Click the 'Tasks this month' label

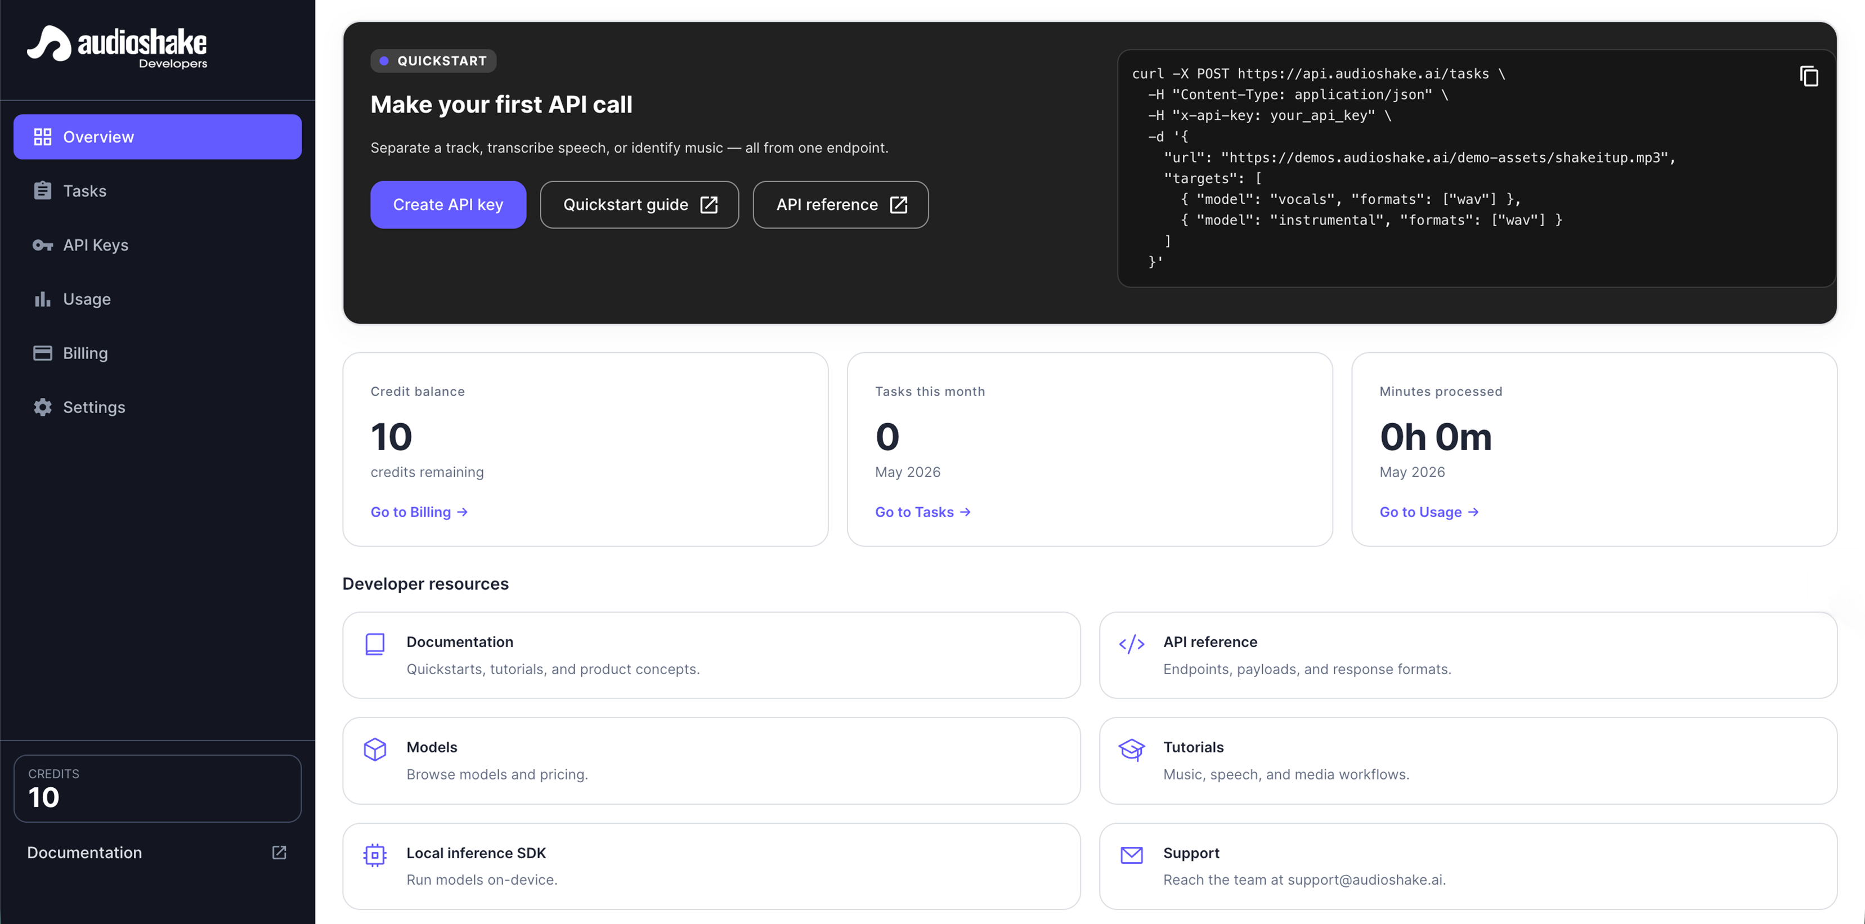tap(930, 392)
